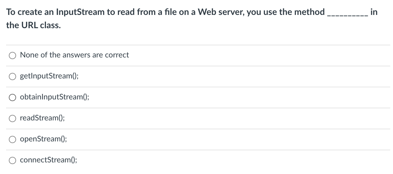Check the connectStream(); radio button
Viewport: 393px width, 174px height.
coord(13,160)
